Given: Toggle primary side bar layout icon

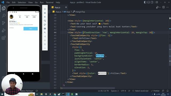Looking at the screenshot, I should (145, 2).
